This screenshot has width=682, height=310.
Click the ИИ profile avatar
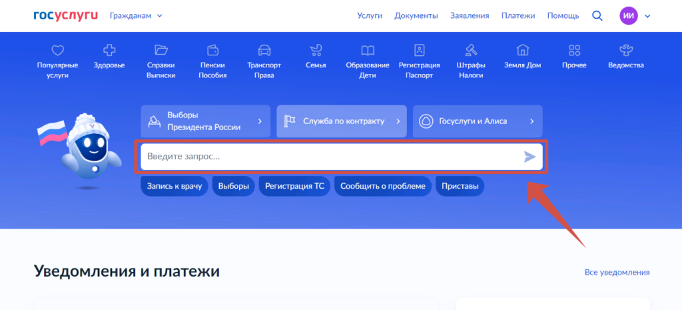pyautogui.click(x=629, y=16)
